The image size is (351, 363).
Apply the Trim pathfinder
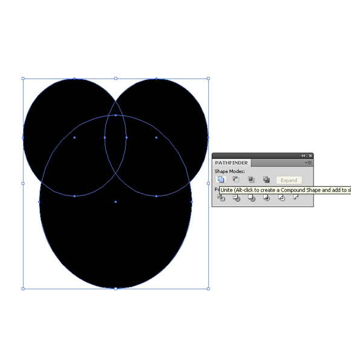pyautogui.click(x=237, y=198)
